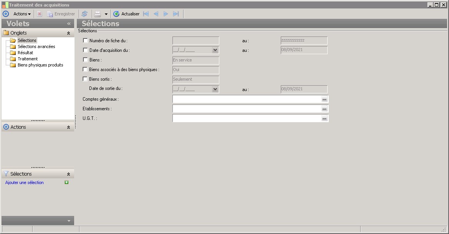Screen dimensions: 449x234
Task: Click the printer icon in toolbar
Action: click(x=98, y=14)
